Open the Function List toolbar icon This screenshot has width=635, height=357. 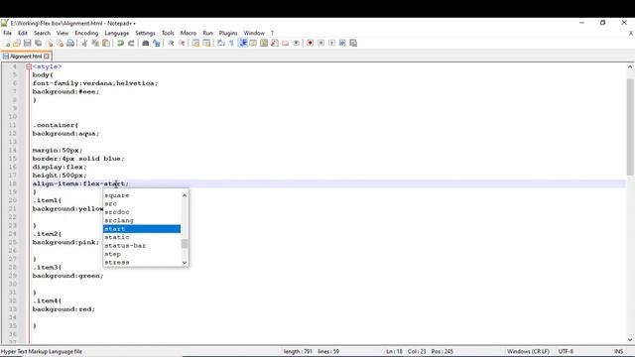point(275,43)
